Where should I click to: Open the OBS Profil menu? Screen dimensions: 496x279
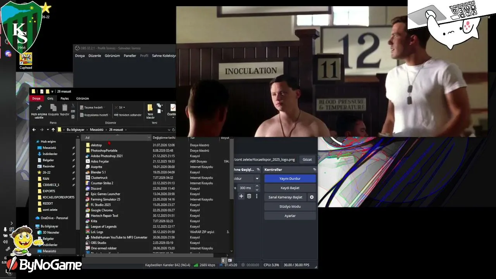click(x=144, y=56)
